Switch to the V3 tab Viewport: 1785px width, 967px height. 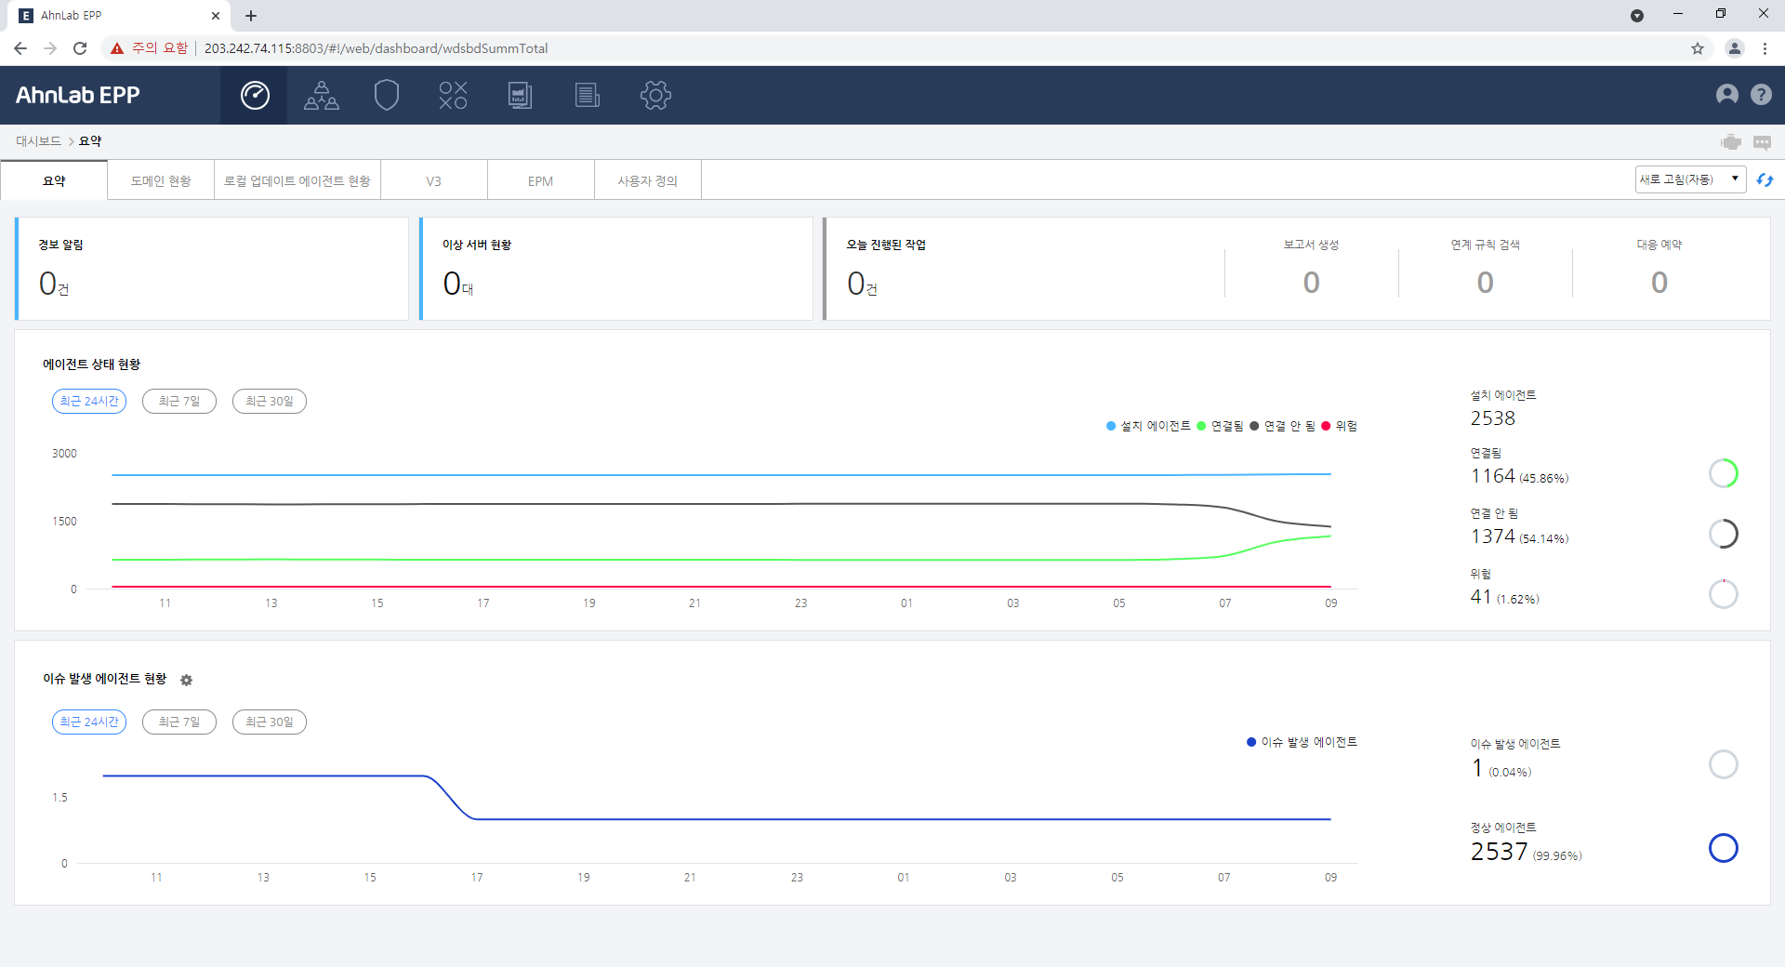pyautogui.click(x=434, y=180)
